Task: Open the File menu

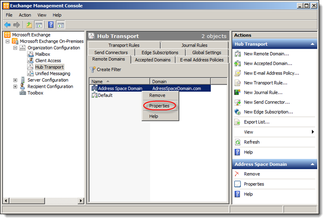Action: (9, 15)
